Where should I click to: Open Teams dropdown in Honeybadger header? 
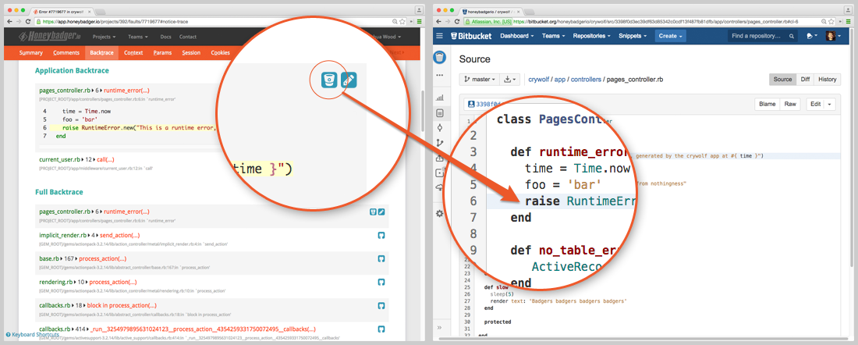point(138,37)
